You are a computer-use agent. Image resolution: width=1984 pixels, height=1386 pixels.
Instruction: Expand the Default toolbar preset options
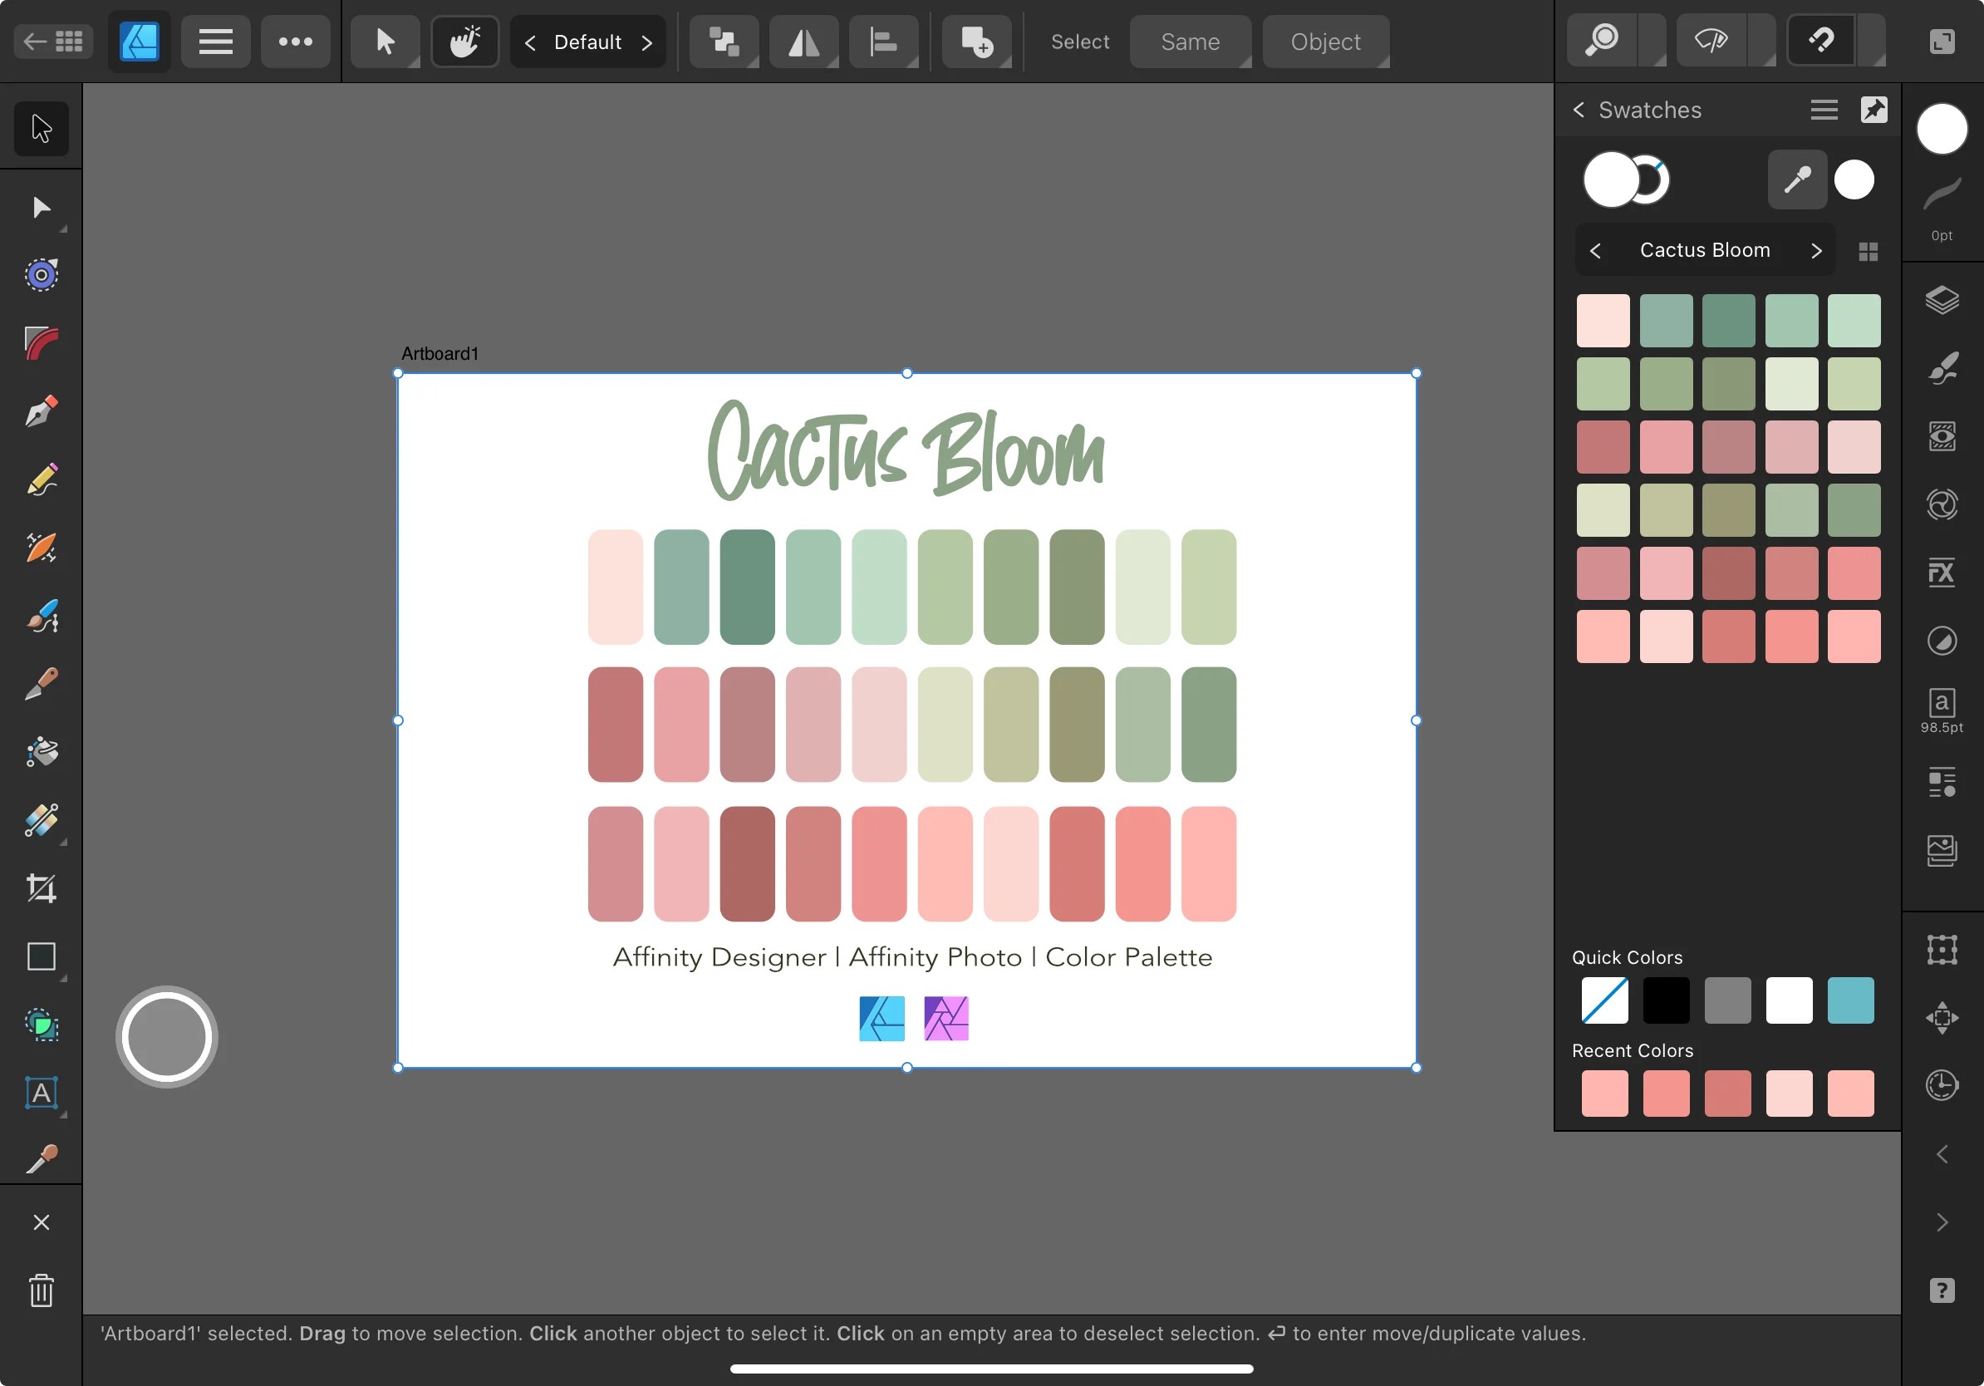point(649,42)
